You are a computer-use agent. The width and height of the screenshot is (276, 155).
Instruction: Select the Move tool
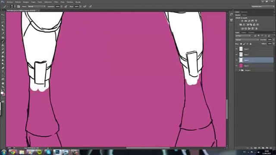3,15
